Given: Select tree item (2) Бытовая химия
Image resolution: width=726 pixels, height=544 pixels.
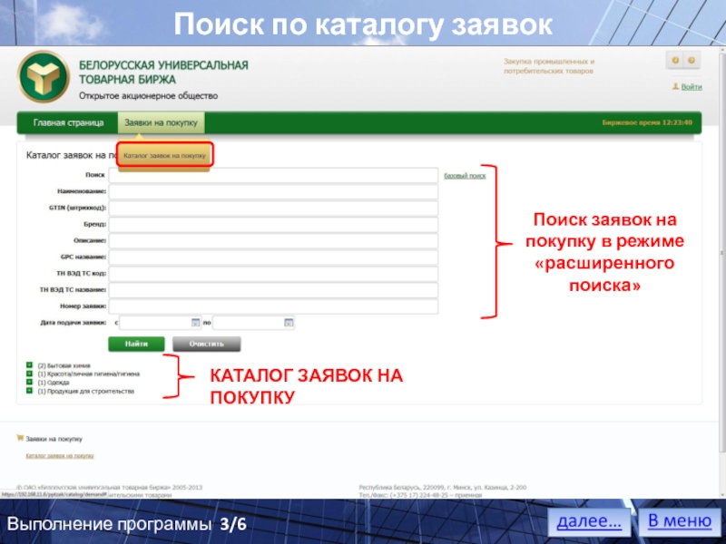Looking at the screenshot, I should click(x=64, y=365).
